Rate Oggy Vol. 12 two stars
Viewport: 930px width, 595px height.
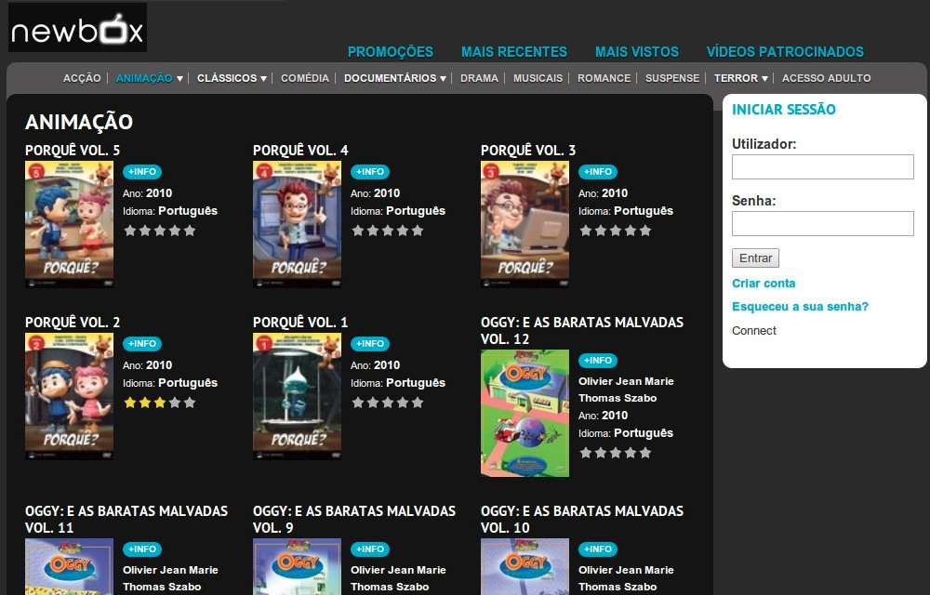point(600,453)
